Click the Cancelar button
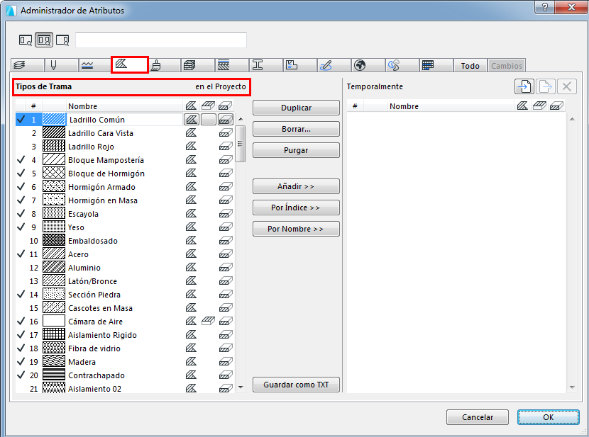The image size is (589, 437). click(478, 417)
